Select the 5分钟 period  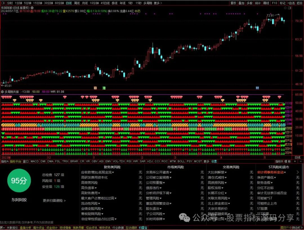click(28, 3)
